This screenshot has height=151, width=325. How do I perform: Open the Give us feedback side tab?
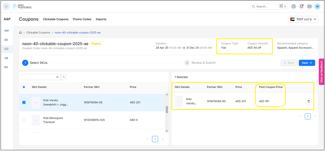click(321, 72)
